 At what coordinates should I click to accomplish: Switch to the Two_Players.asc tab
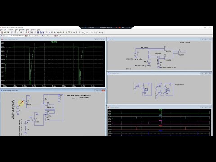coord(48,36)
